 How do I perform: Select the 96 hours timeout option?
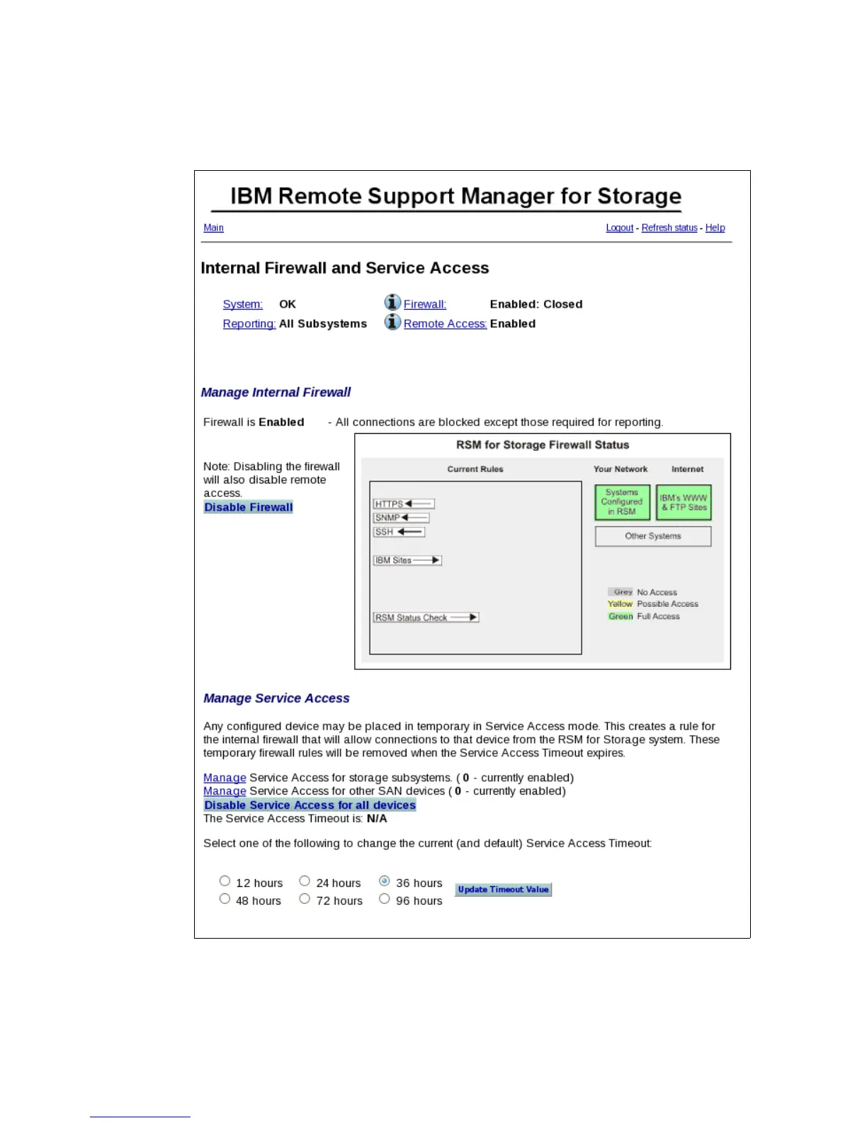[x=385, y=899]
